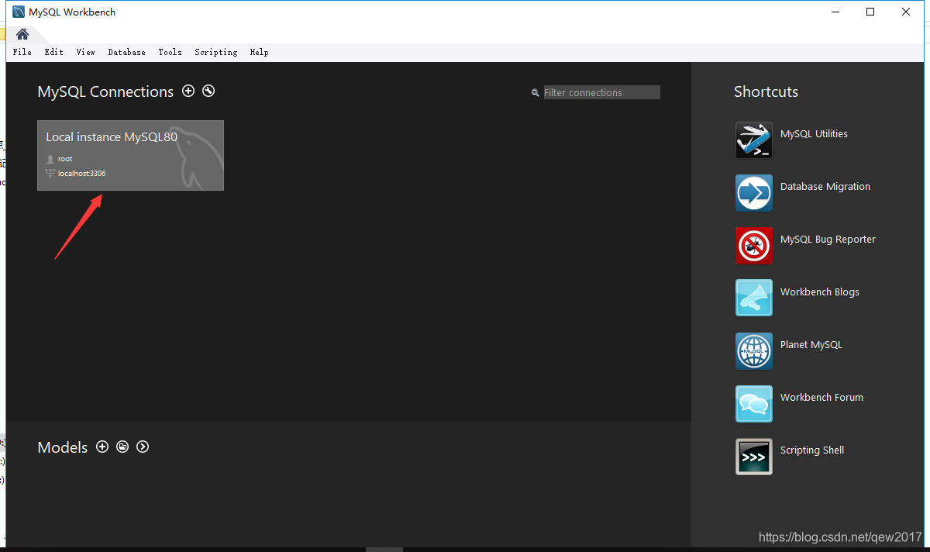
Task: Close the MySQL Workbench window
Action: click(906, 12)
